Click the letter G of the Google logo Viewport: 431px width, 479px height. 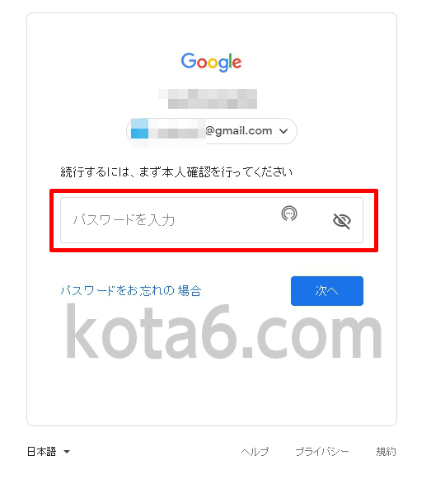(189, 60)
